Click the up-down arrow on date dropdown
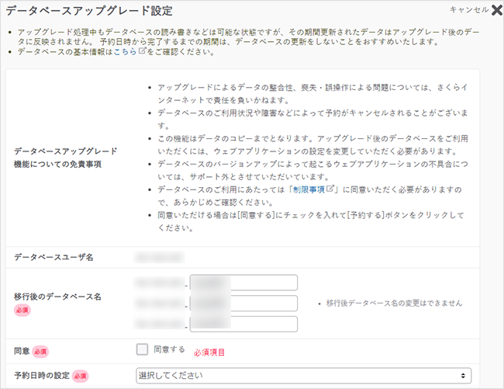The width and height of the screenshot is (504, 389). pyautogui.click(x=463, y=376)
